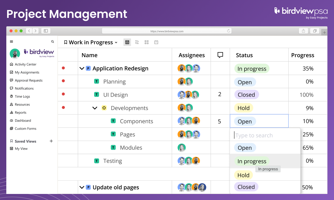The image size is (334, 200).
Task: Switch to Gantt timeline view icon
Action: [x=137, y=42]
